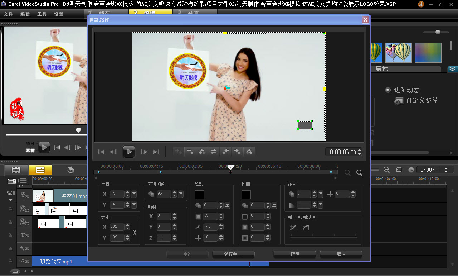
Task: Click the rotation Z input field
Action: (x=164, y=238)
